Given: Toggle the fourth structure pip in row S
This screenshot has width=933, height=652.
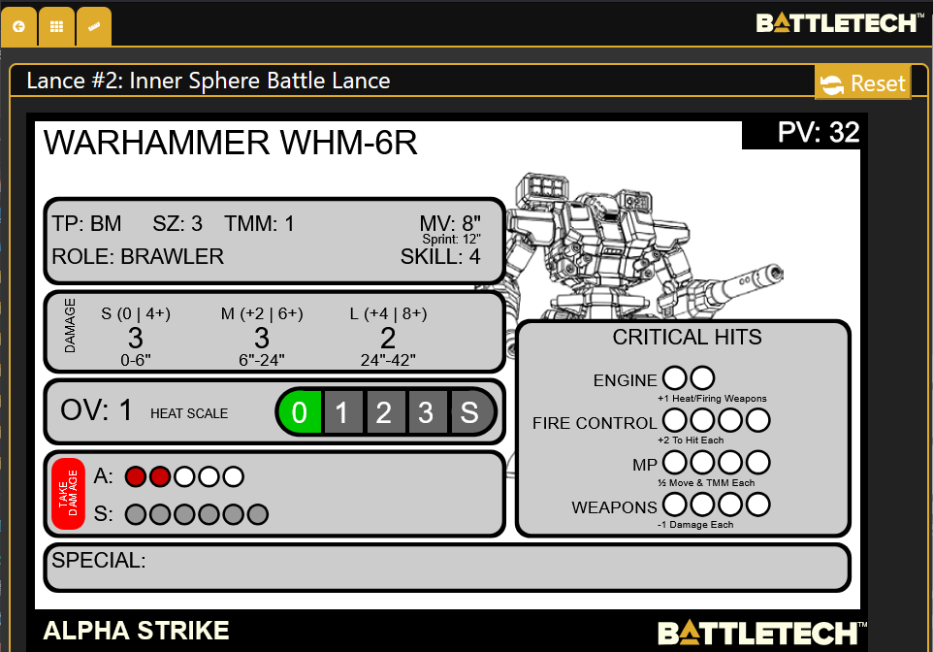Looking at the screenshot, I should tap(209, 514).
